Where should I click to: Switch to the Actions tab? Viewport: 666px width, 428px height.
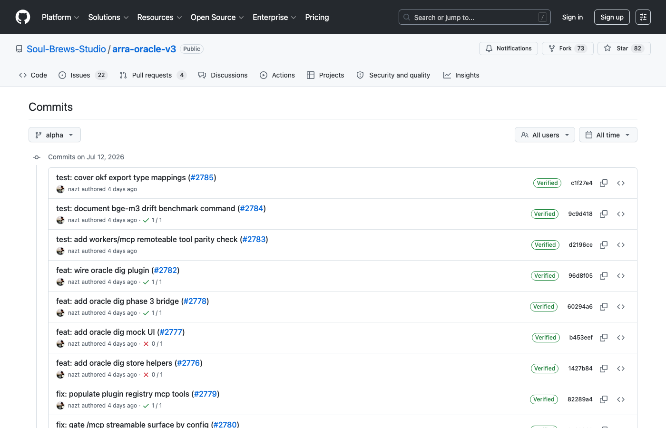(x=277, y=75)
